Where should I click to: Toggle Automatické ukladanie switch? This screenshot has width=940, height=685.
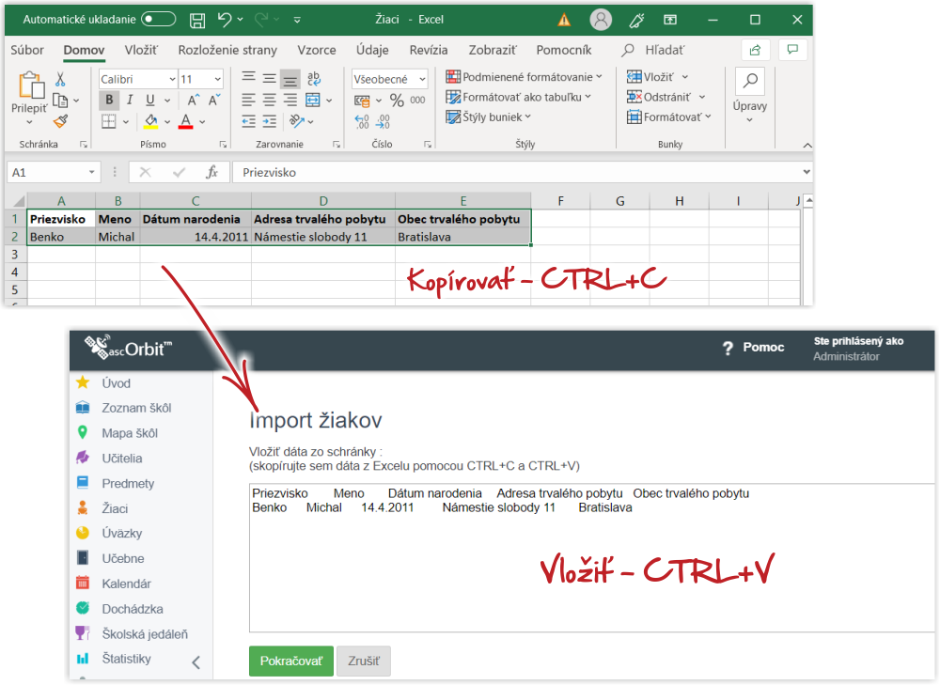click(158, 19)
